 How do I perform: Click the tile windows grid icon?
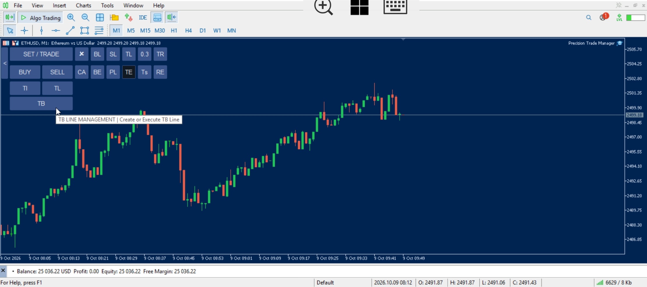click(x=100, y=17)
